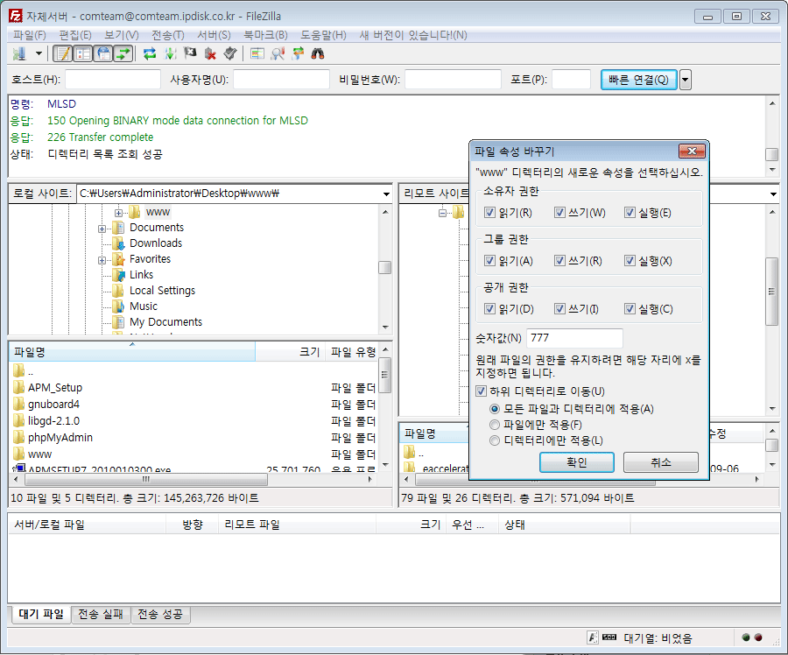Click the Downloads folder icon in tree
Screen dimensions: 788x655
point(118,243)
